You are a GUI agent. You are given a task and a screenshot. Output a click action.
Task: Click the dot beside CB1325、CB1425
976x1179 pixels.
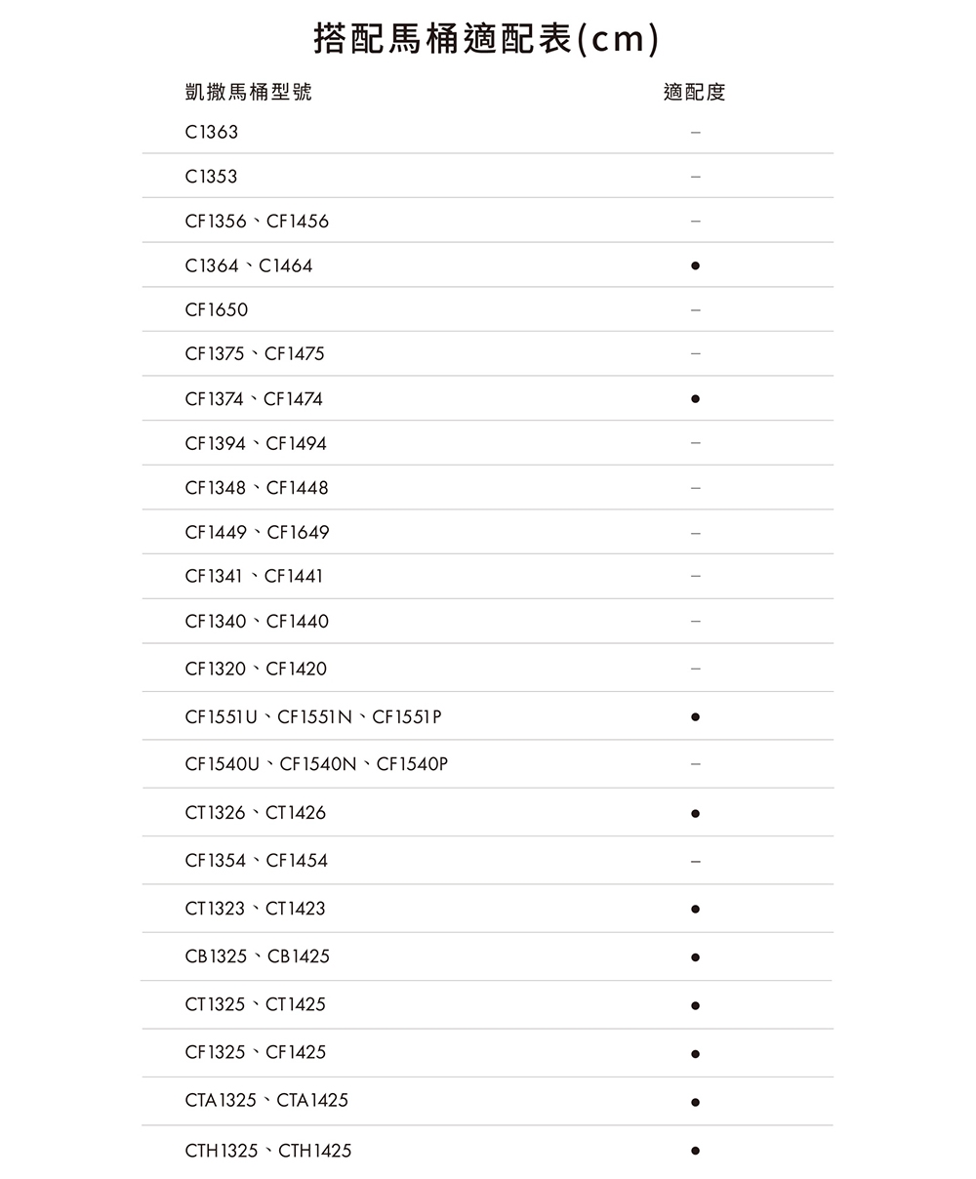[694, 957]
